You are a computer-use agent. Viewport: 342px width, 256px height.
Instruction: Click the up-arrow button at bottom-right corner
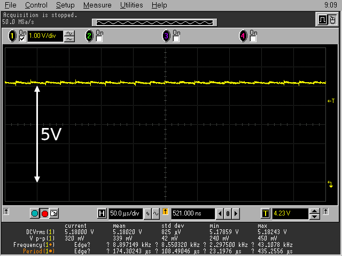325,211
